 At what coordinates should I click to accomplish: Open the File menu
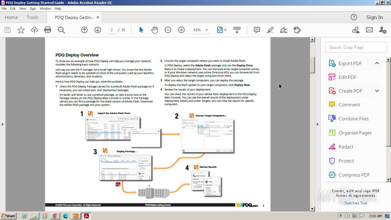[4, 9]
